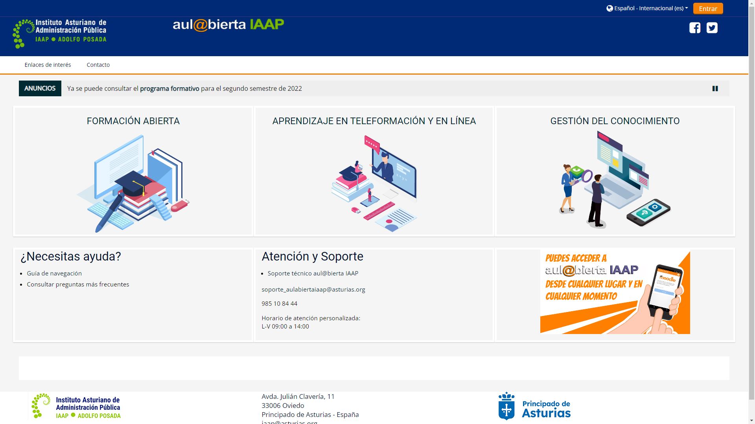The image size is (755, 424).
Task: Open Consultar preguntas más frecuentes link
Action: [x=78, y=285]
